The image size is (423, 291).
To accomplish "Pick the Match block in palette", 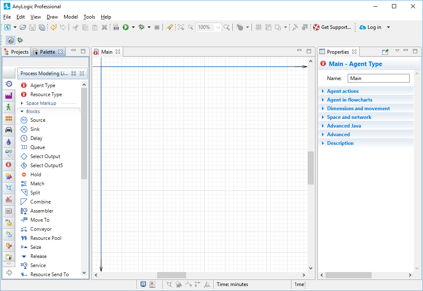I will point(32,184).
